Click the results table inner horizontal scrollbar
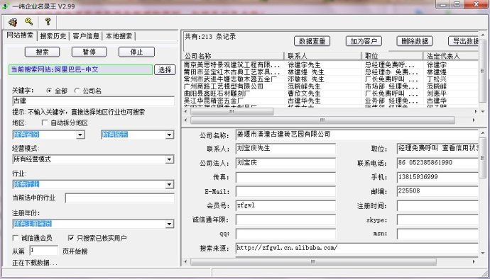Image resolution: width=490 pixels, height=279 pixels. tap(232, 112)
